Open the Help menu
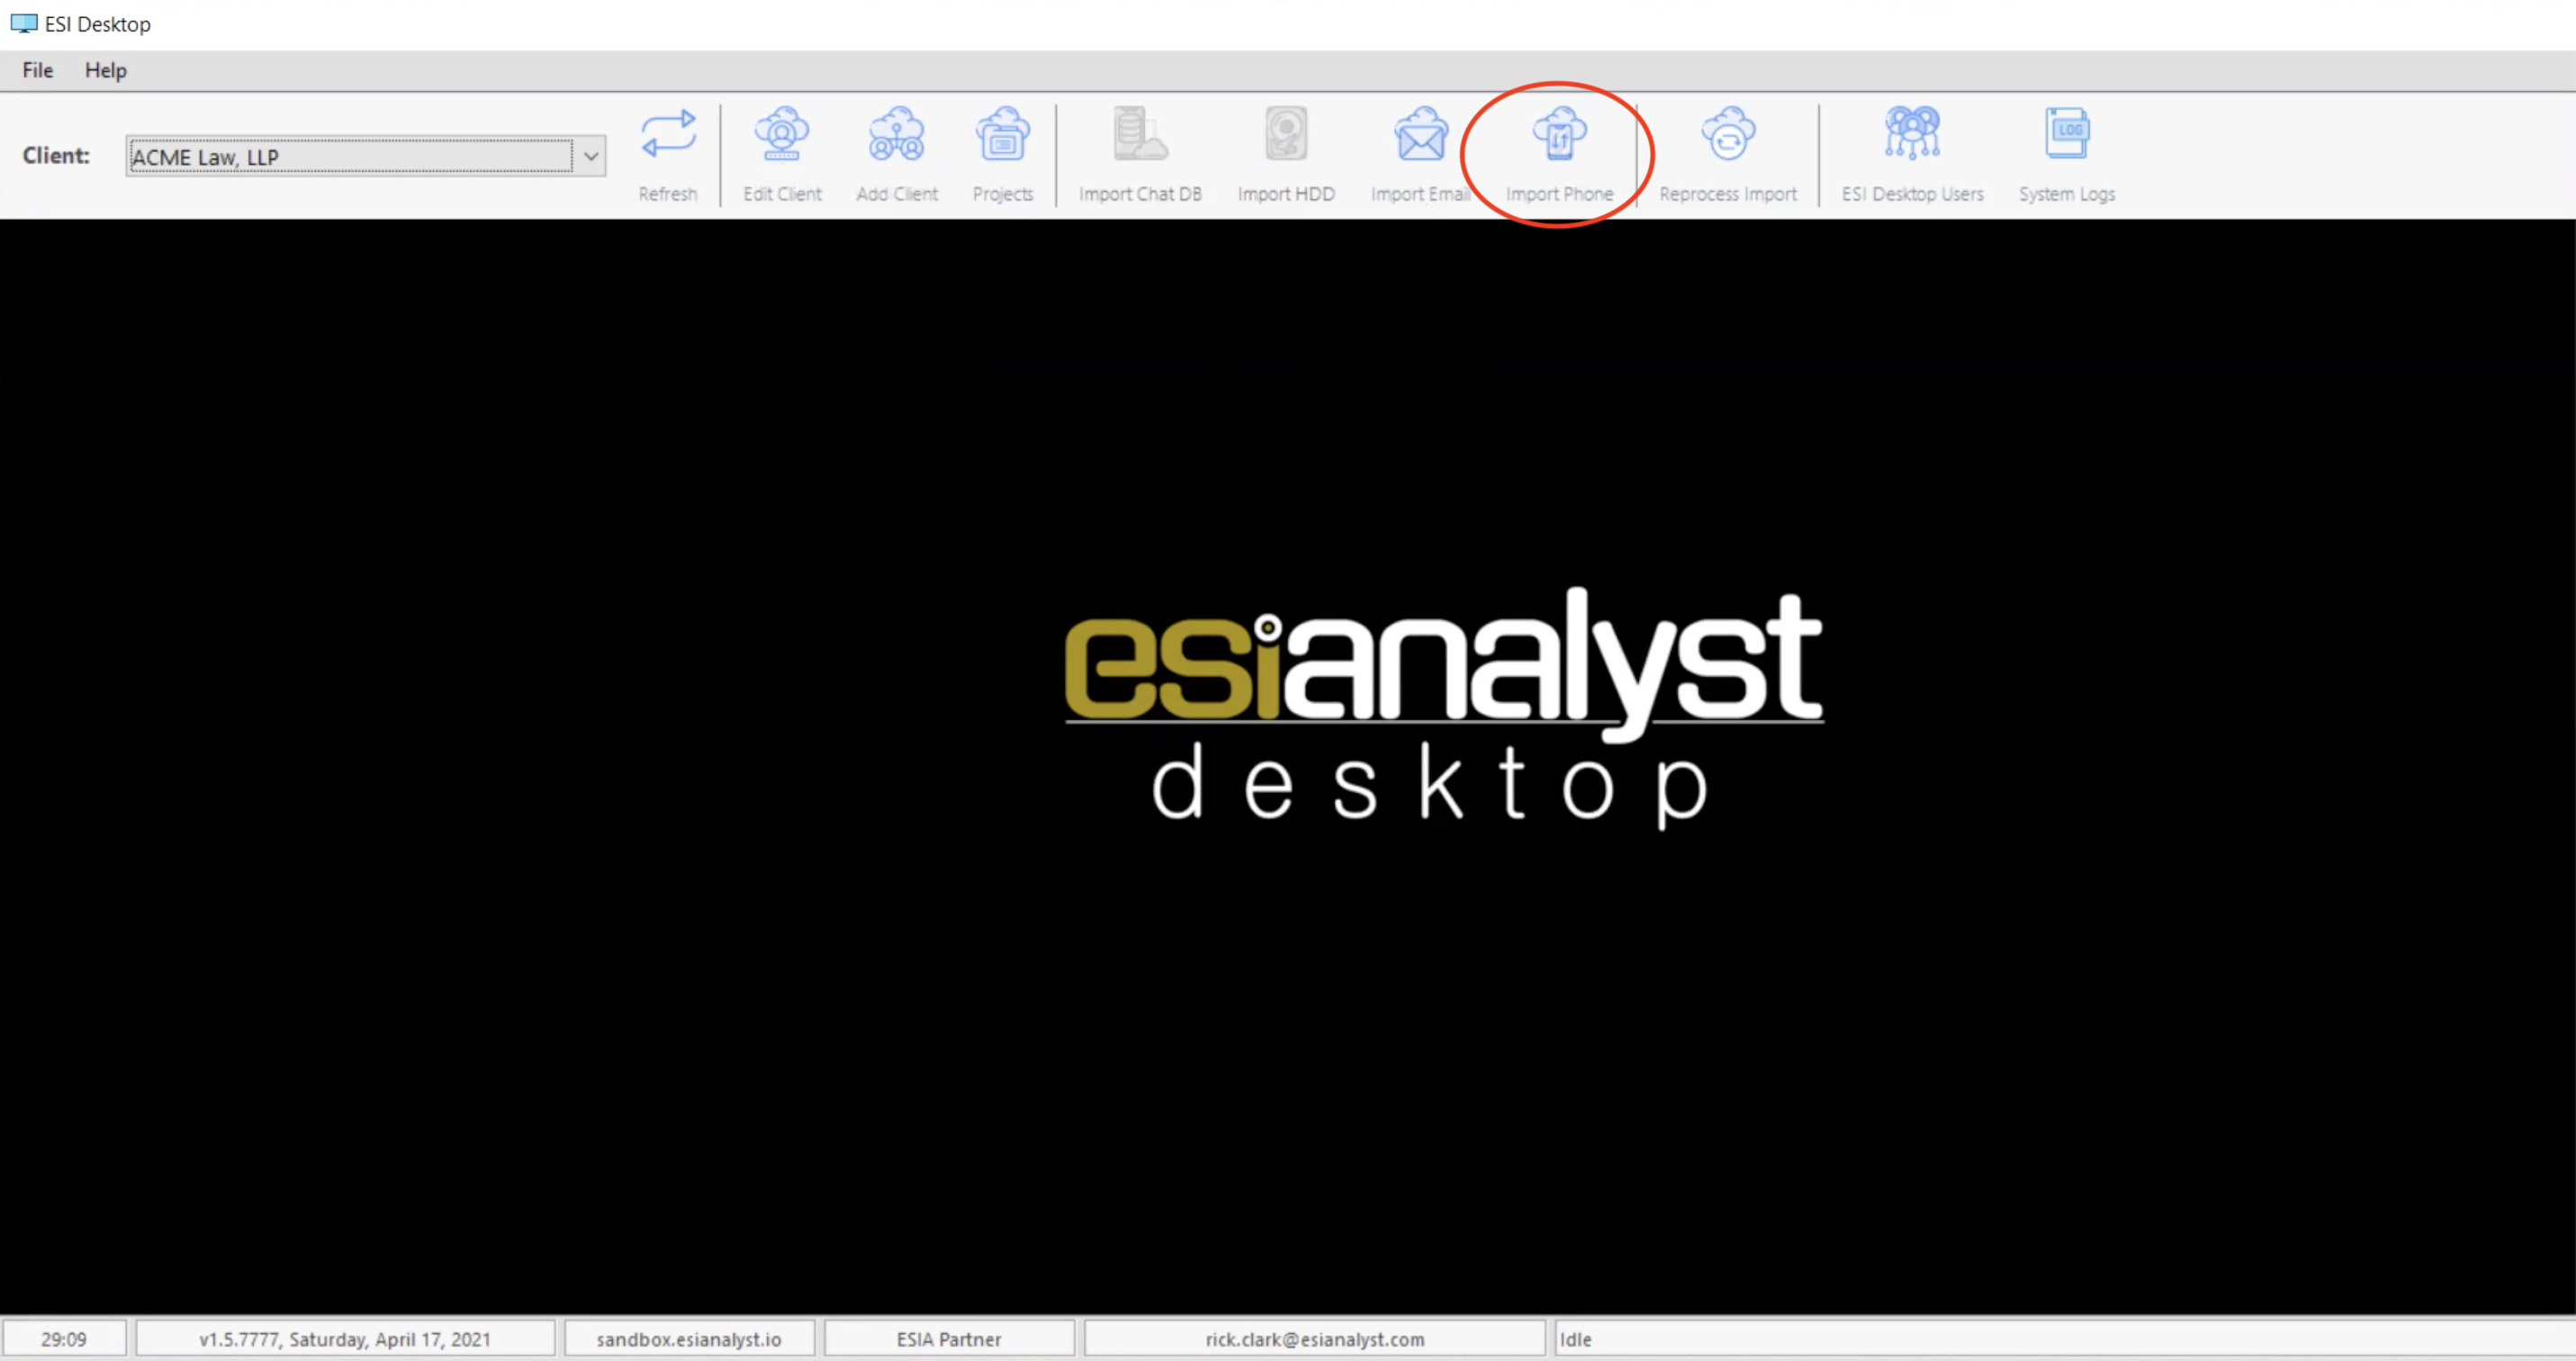The width and height of the screenshot is (2576, 1361). [105, 70]
